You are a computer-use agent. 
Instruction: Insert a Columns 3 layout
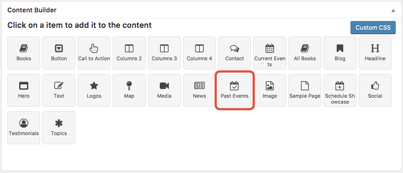pos(164,53)
